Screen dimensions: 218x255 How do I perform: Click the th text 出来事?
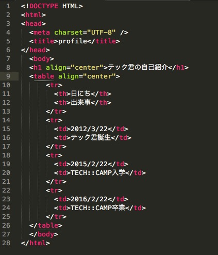tap(80, 103)
